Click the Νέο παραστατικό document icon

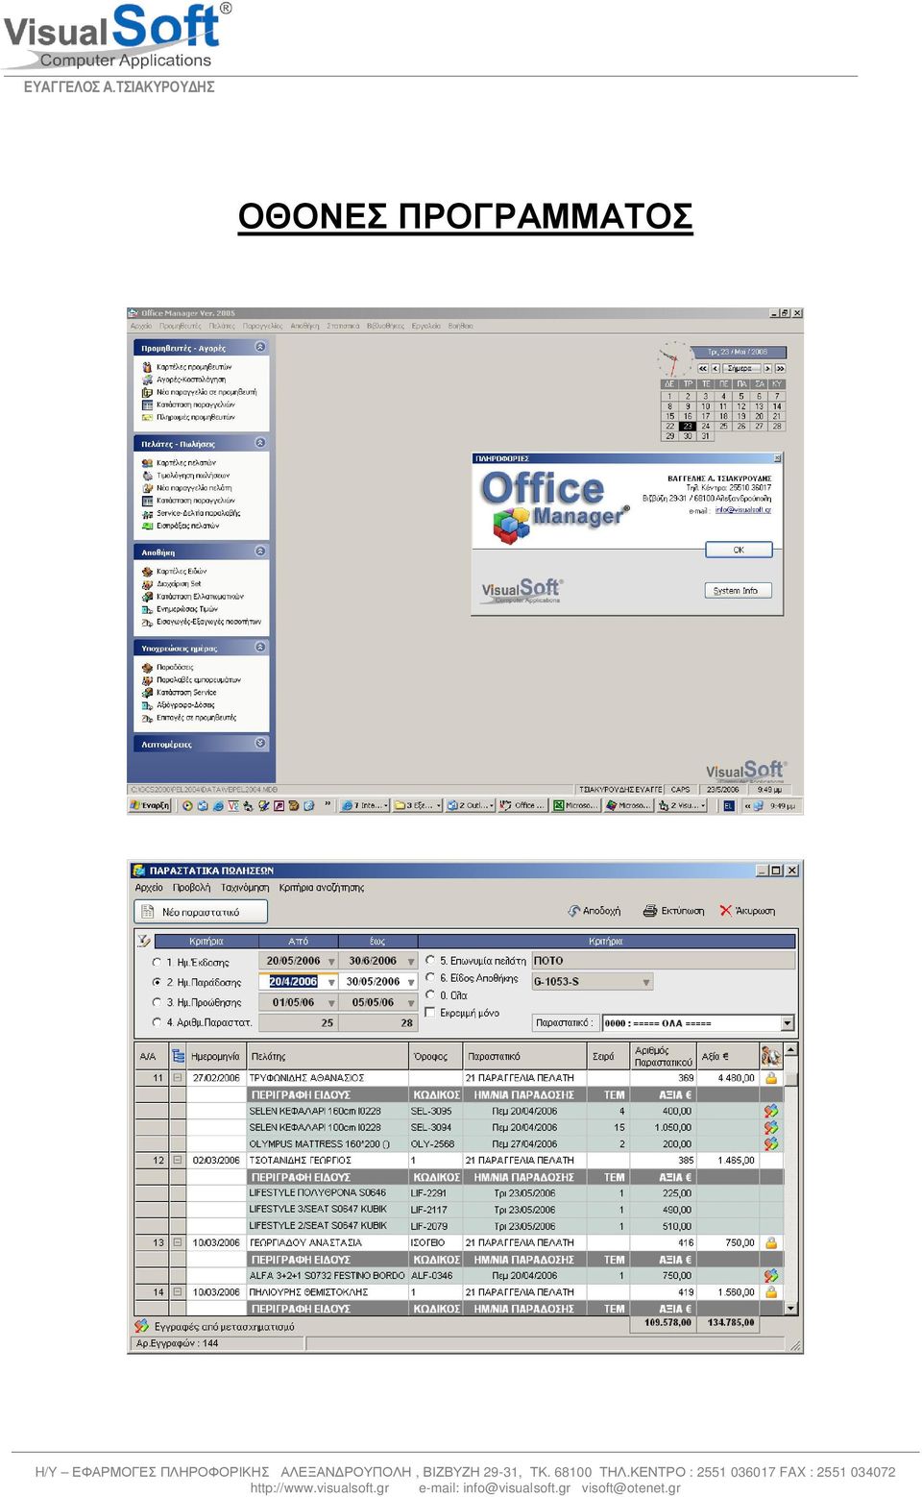[147, 912]
